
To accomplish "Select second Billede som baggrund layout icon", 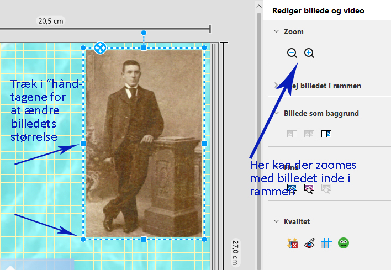I will 309,134.
